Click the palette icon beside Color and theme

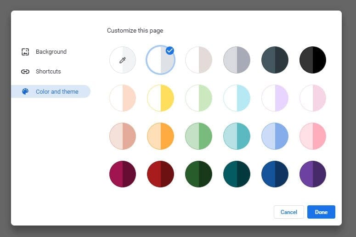pyautogui.click(x=25, y=91)
